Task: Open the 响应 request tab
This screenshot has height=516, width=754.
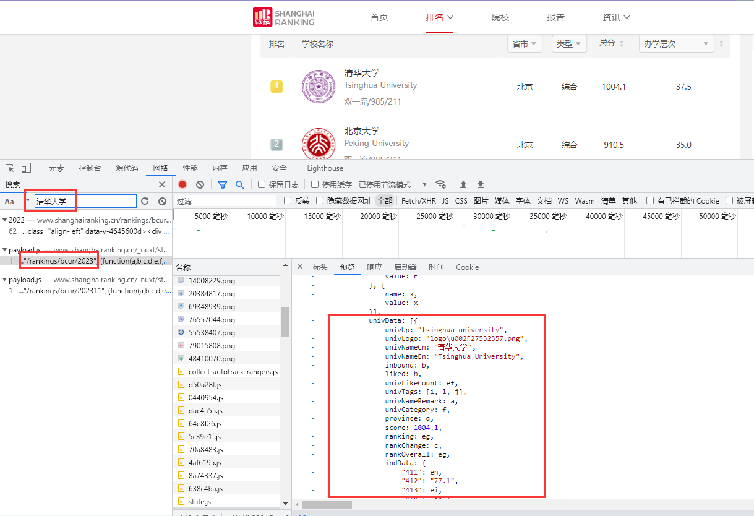Action: coord(374,267)
